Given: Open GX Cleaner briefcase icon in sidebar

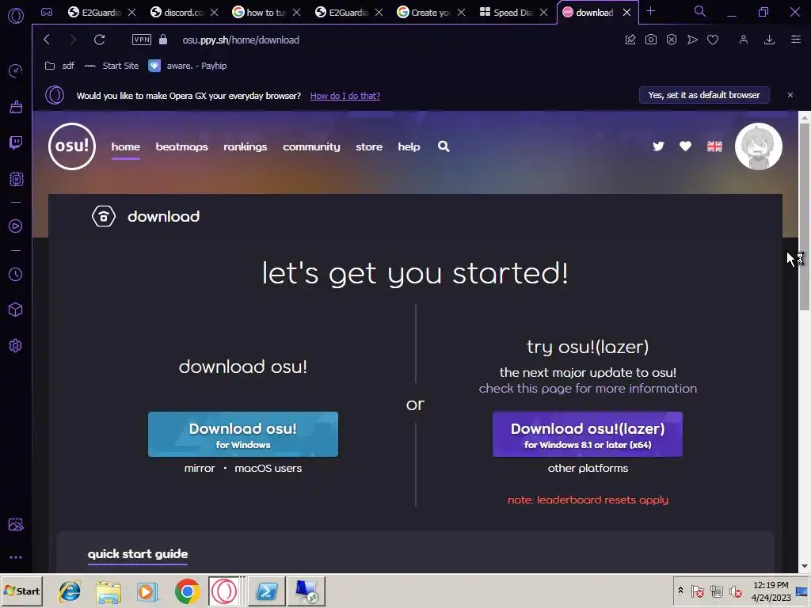Looking at the screenshot, I should [x=16, y=107].
